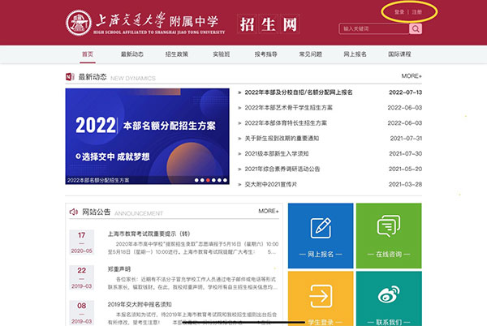Expand MORE+ beside 网站公告 announcements
This screenshot has width=487, height=326.
268,212
